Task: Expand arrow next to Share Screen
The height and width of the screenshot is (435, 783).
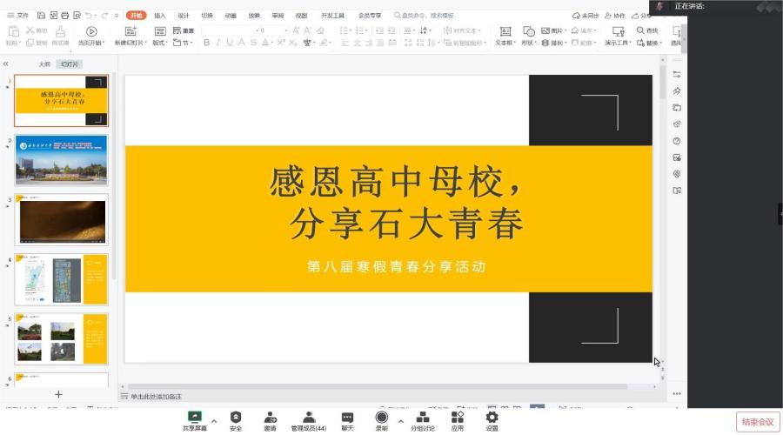Action: coord(214,421)
